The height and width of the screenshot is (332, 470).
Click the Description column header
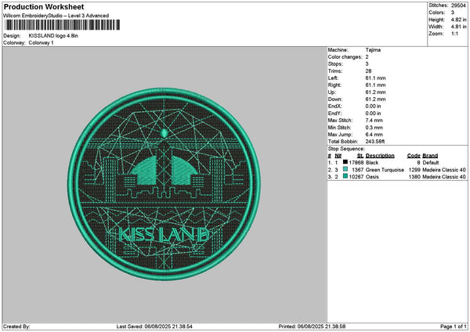380,156
